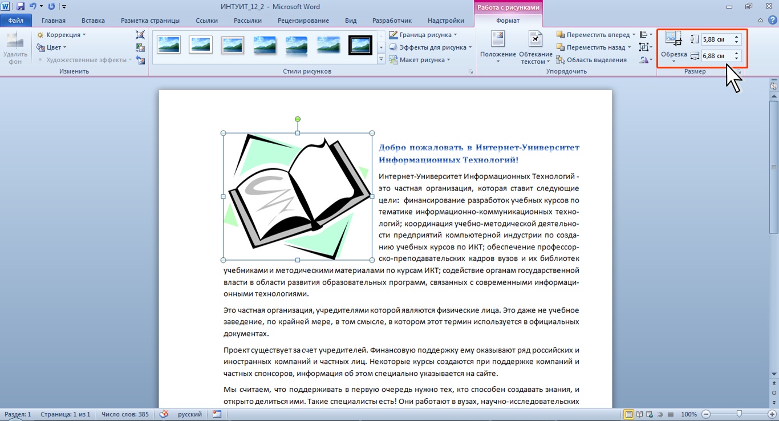Click the Обрезка crop tool
The image size is (779, 421).
click(x=674, y=47)
